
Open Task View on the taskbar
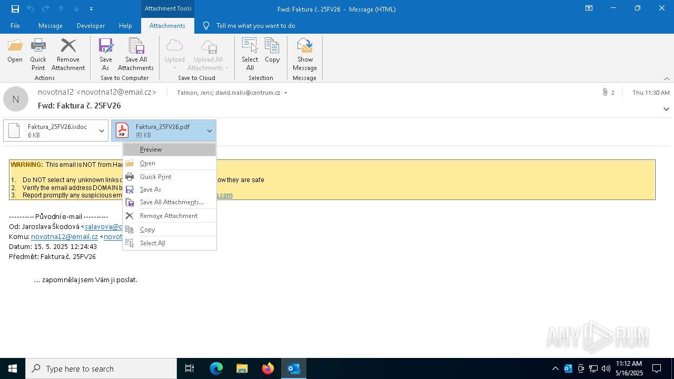pyautogui.click(x=190, y=368)
